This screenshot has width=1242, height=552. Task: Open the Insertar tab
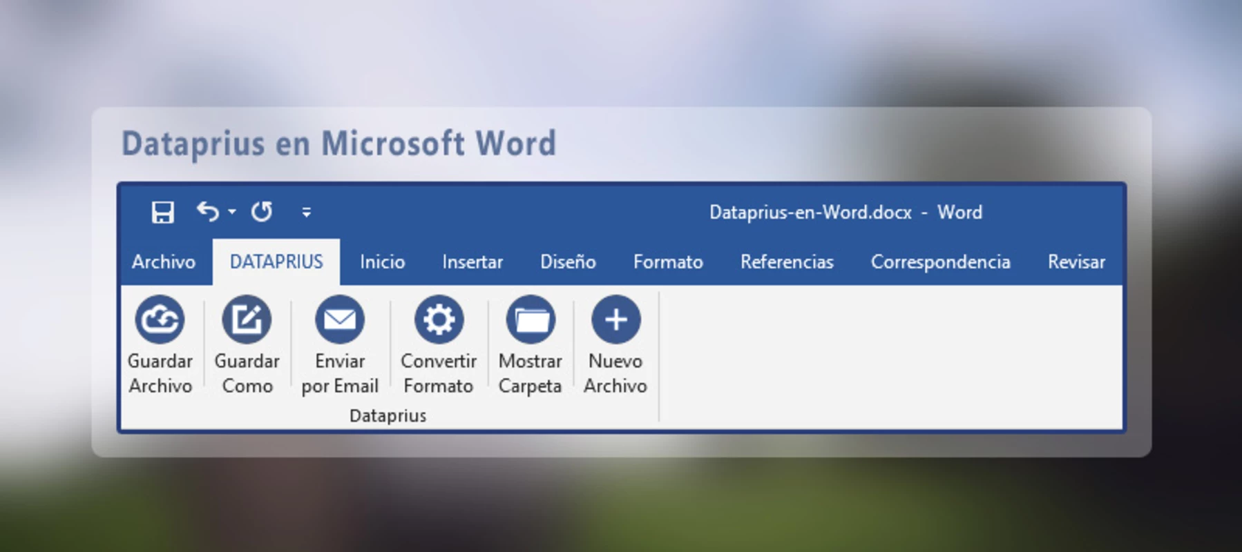click(x=472, y=262)
